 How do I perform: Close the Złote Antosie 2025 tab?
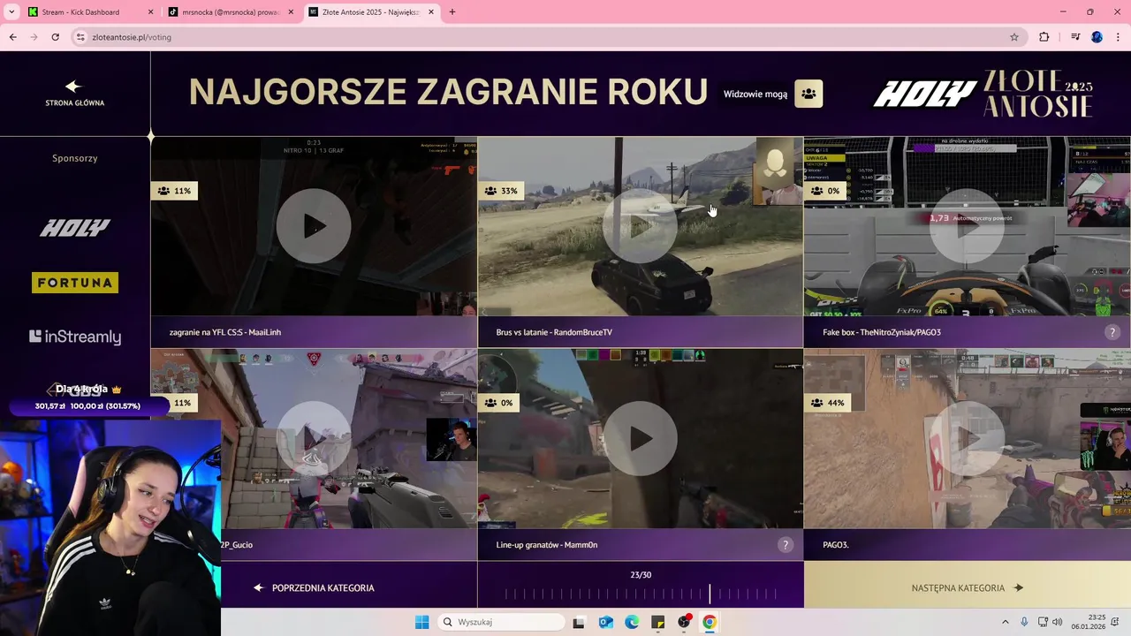(x=431, y=12)
